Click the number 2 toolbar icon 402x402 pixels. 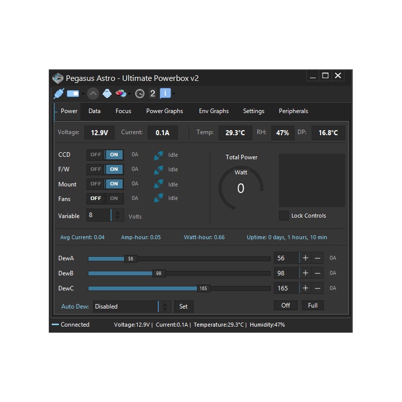pos(153,93)
